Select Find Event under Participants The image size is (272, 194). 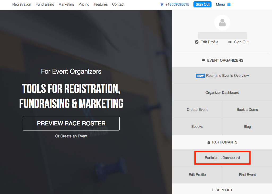pos(247,175)
